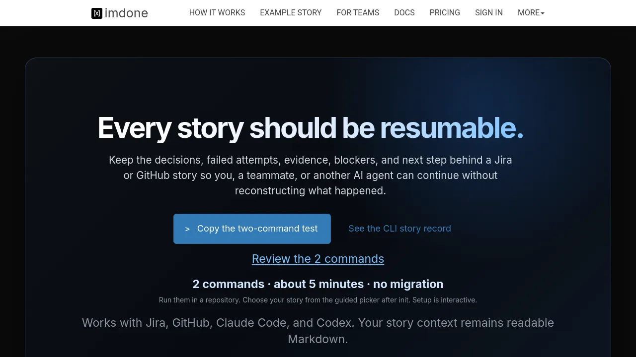Click SIGN IN in the navbar

[x=489, y=13]
